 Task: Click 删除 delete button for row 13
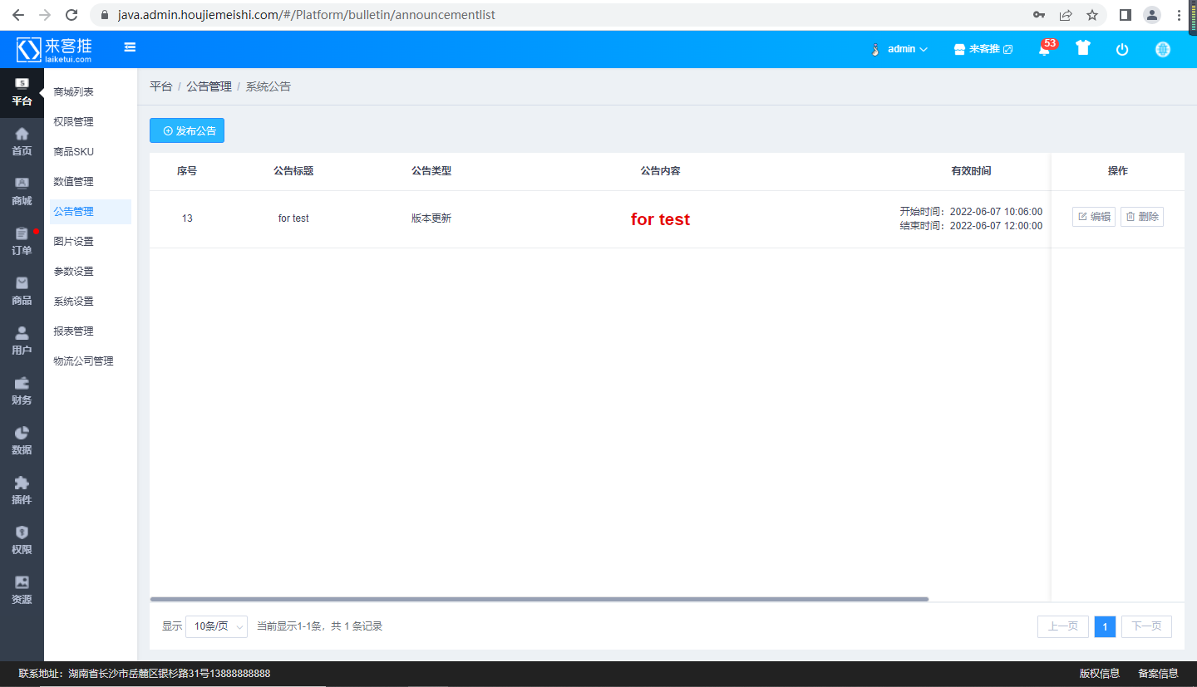(x=1142, y=217)
